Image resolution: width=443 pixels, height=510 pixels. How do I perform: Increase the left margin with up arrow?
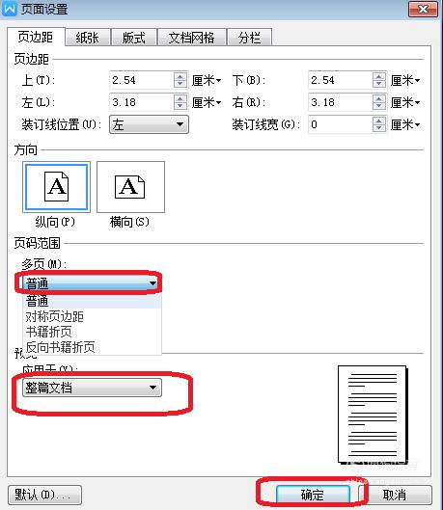[180, 99]
